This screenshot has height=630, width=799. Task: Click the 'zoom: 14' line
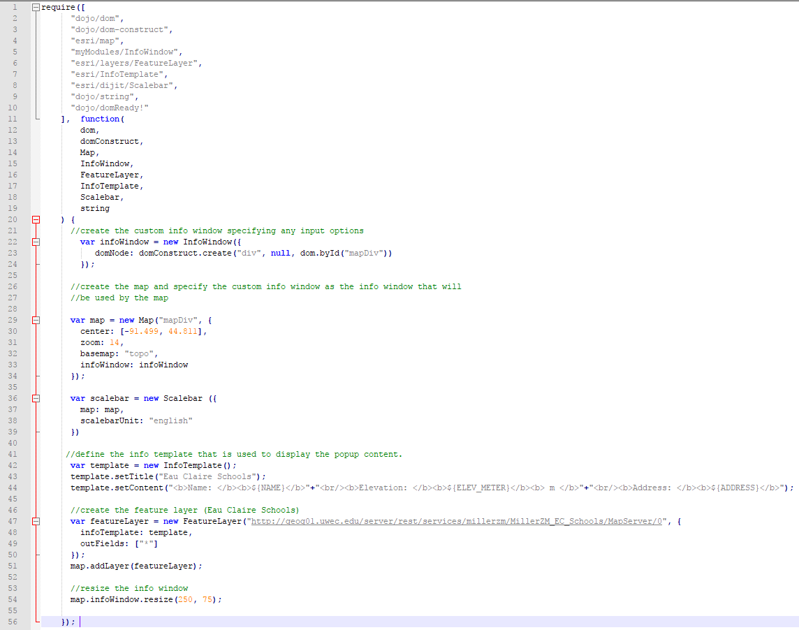point(102,342)
